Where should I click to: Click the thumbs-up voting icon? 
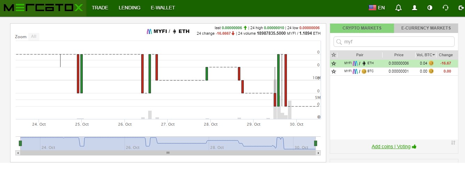414,146
